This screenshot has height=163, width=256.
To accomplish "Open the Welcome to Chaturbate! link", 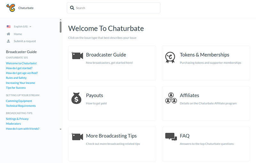I will [21, 63].
